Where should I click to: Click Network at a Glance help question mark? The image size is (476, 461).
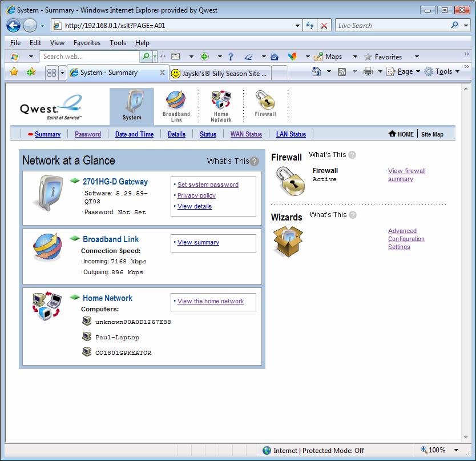[x=255, y=161]
